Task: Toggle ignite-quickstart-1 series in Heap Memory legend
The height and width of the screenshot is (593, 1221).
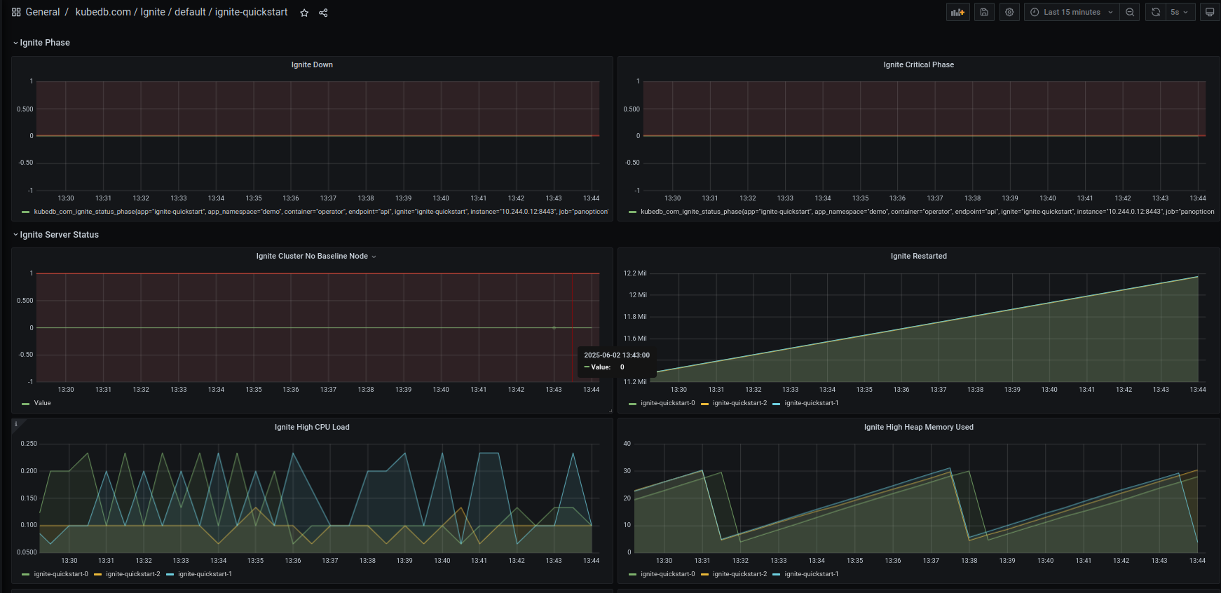Action: [x=811, y=574]
